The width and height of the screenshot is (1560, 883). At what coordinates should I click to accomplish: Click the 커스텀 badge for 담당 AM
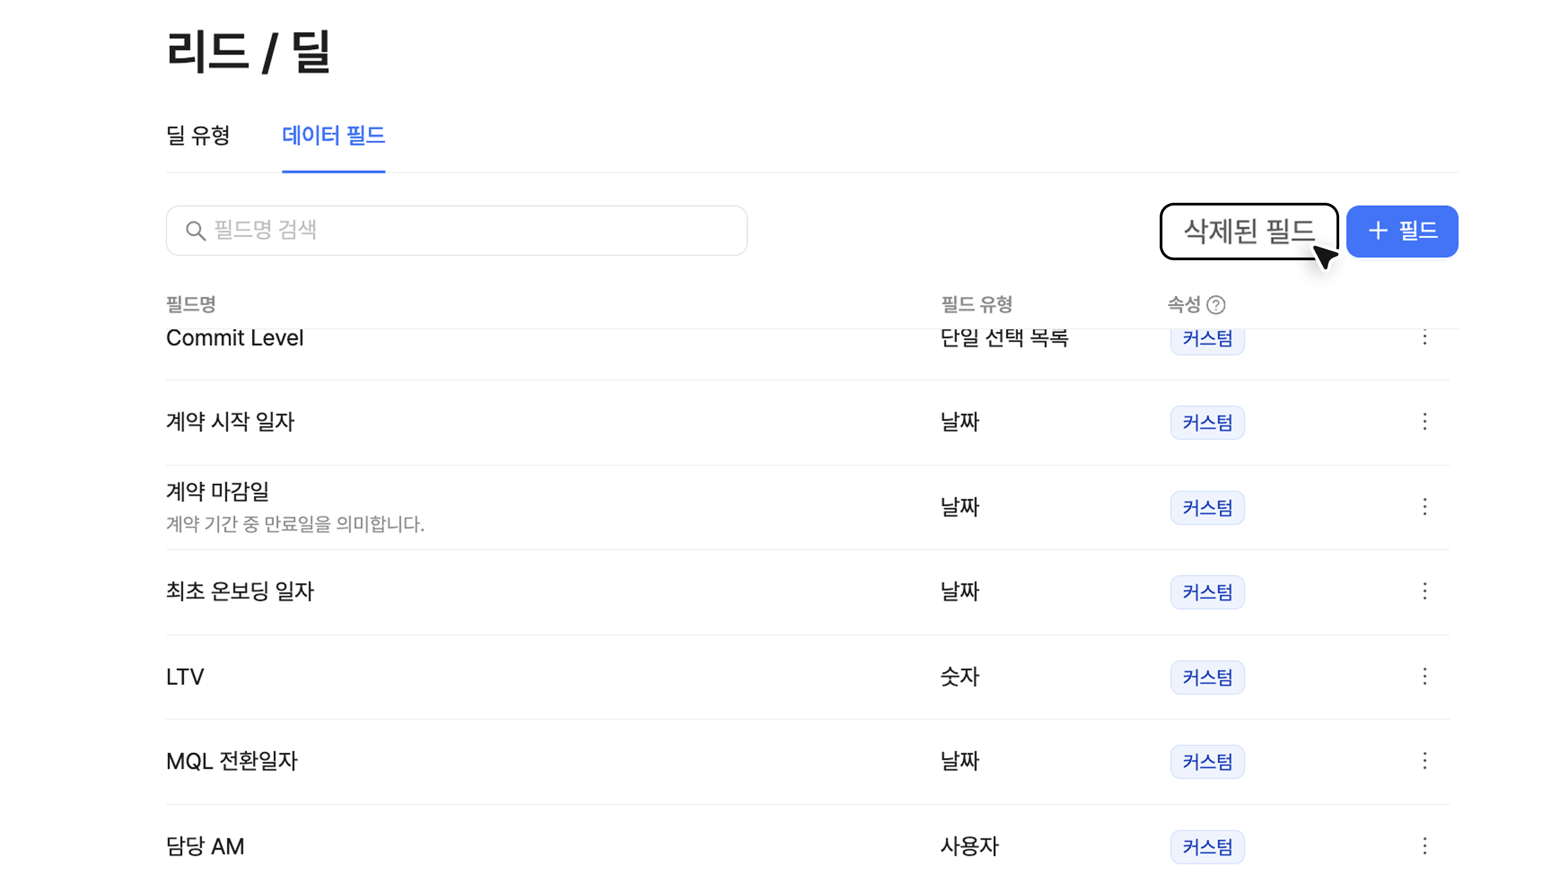click(x=1207, y=847)
